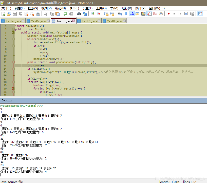Screen dimensions: 207x183
Task: Collapse the if(i%j==0) fold on line 21
Action: [x=13, y=92]
